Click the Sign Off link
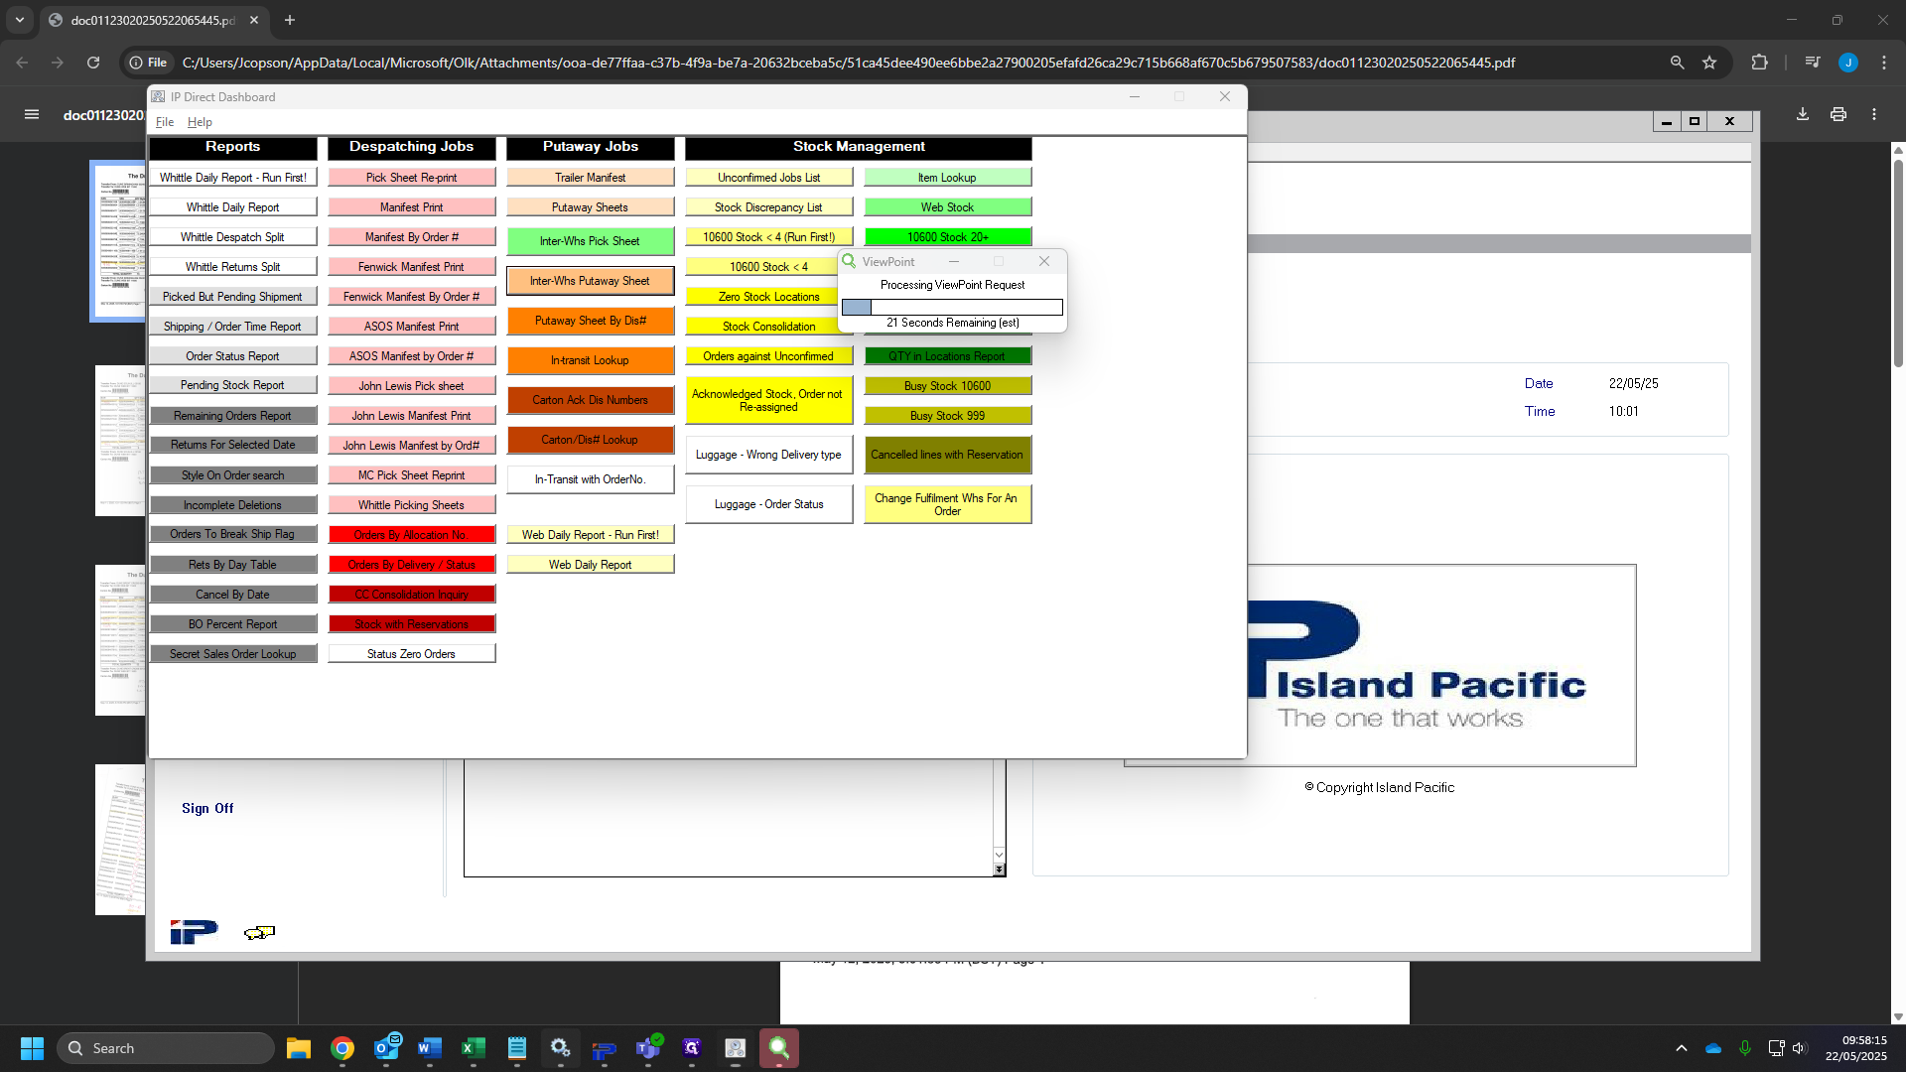 (x=207, y=808)
